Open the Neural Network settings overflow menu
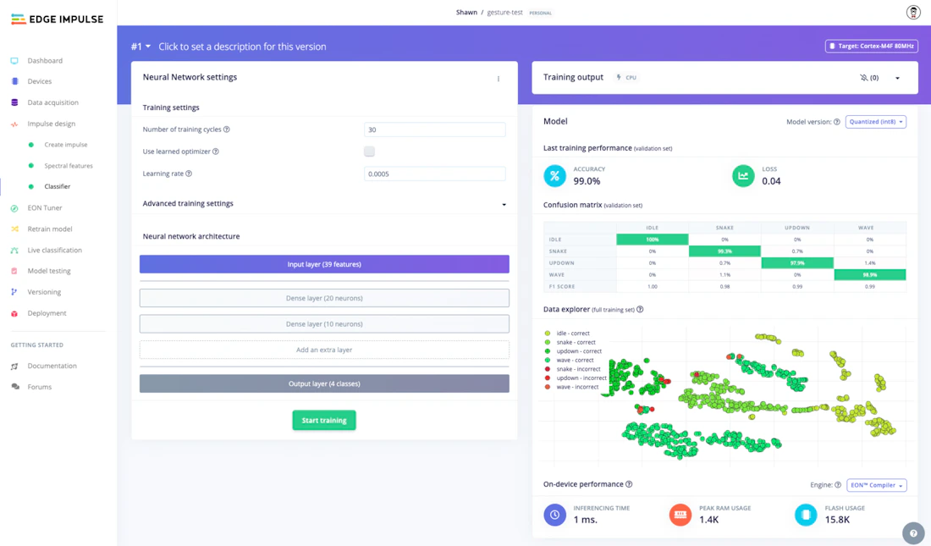The image size is (931, 546). (x=499, y=78)
